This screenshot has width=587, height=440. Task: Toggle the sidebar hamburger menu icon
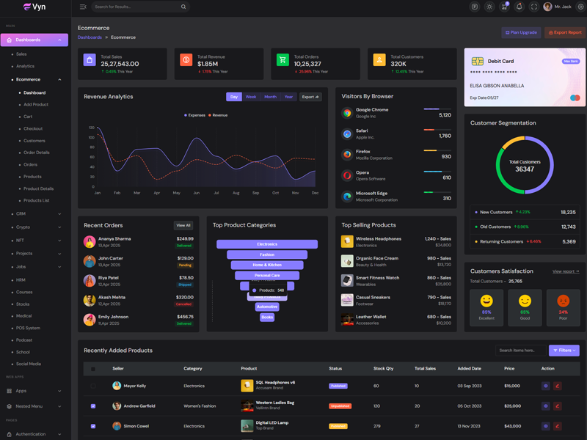click(83, 7)
